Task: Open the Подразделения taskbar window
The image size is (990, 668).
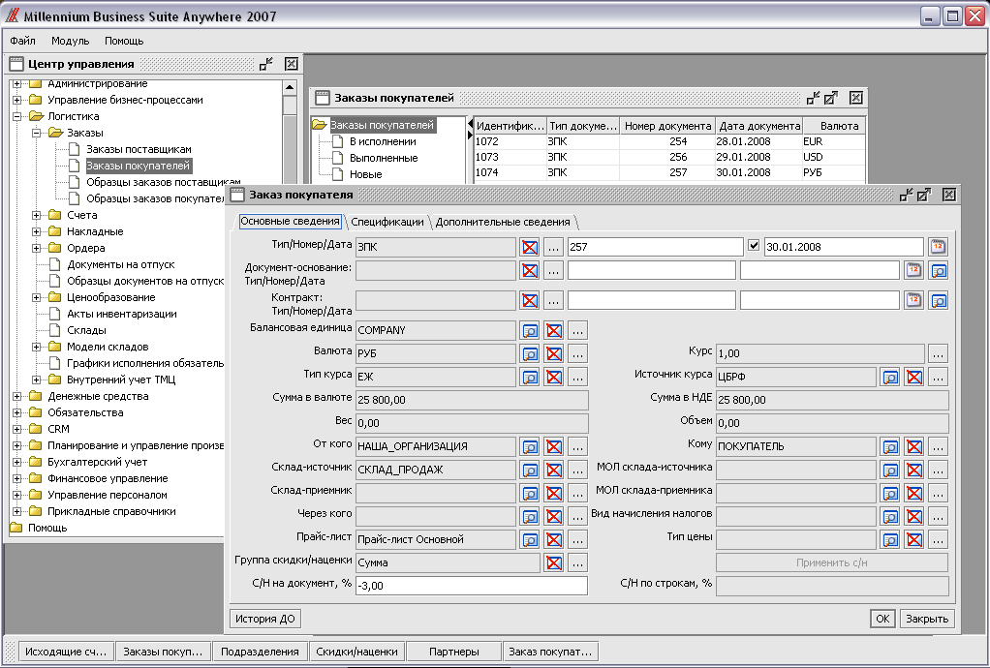Action: (260, 652)
